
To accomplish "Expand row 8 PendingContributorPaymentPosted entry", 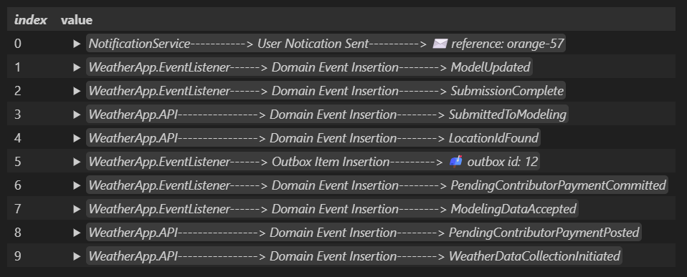I will tap(77, 233).
